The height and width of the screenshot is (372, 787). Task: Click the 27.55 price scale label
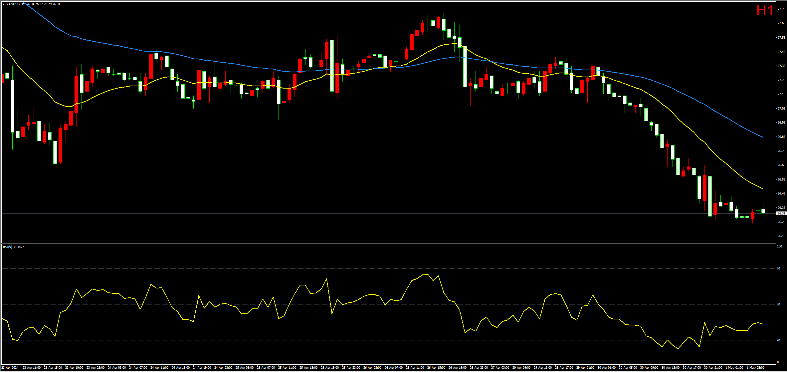click(x=781, y=38)
